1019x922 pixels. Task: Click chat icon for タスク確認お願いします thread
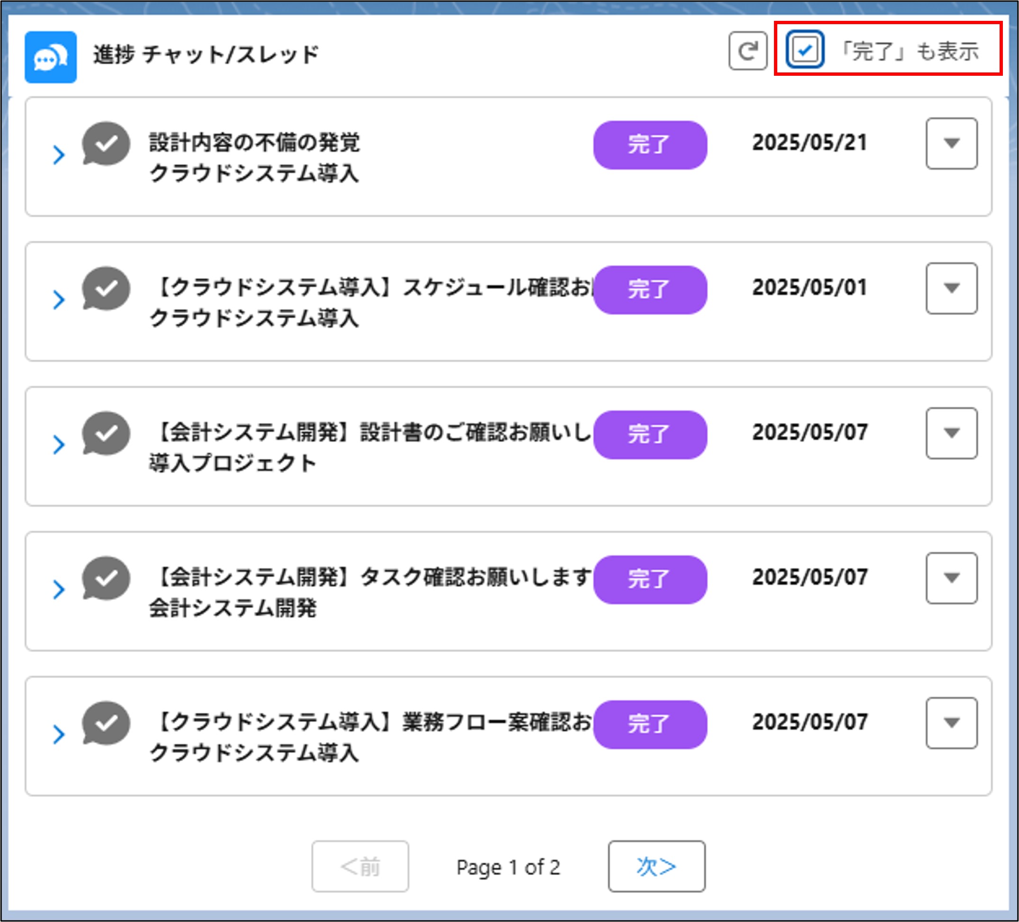pyautogui.click(x=106, y=579)
